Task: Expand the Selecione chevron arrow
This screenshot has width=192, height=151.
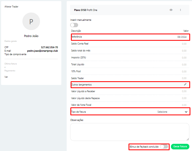Action: coord(186,112)
